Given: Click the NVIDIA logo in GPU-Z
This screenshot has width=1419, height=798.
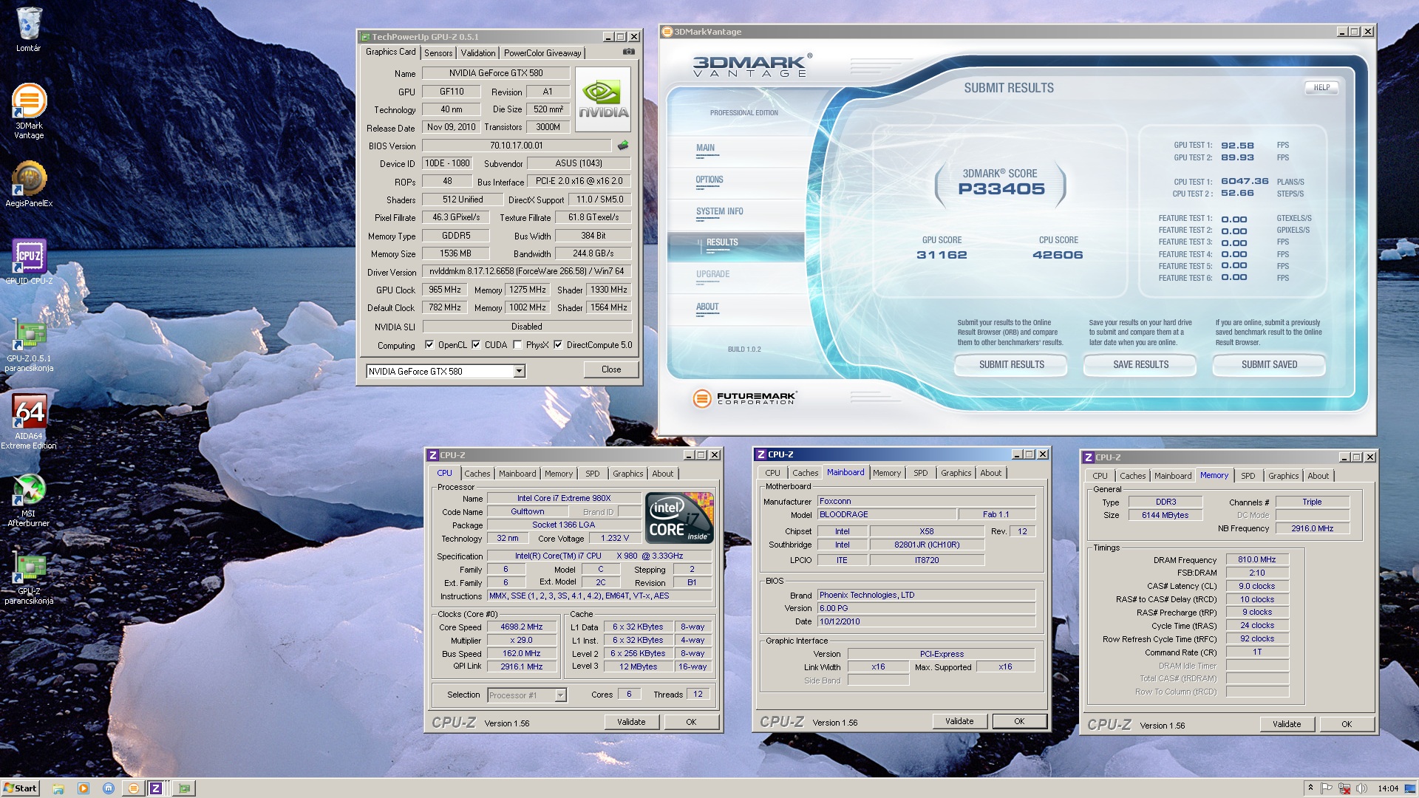Looking at the screenshot, I should point(603,99).
